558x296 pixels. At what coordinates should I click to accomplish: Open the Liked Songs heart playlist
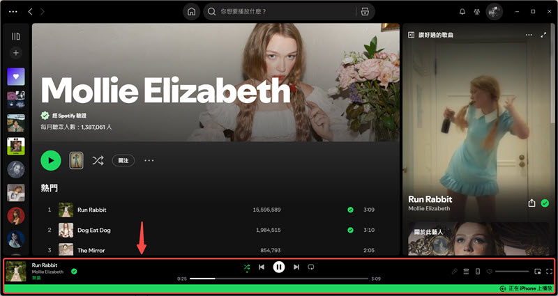pos(16,77)
